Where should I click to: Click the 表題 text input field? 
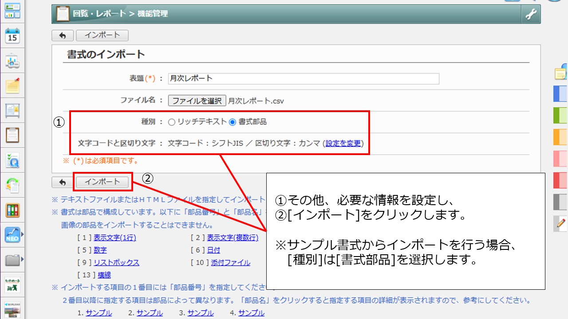tap(304, 78)
